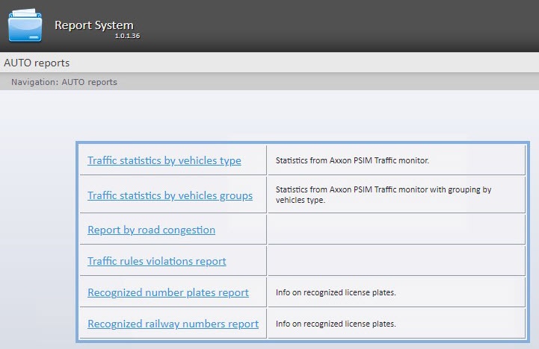
Task: Click empty area of the dark header bar
Action: [336, 26]
